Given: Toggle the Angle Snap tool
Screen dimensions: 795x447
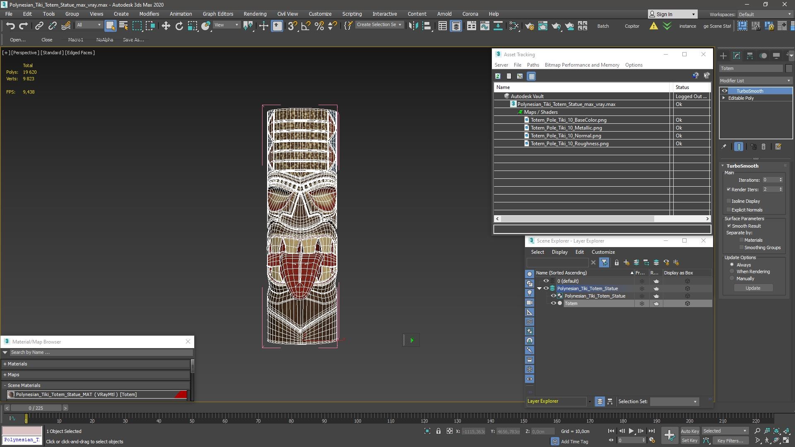Looking at the screenshot, I should 306,26.
